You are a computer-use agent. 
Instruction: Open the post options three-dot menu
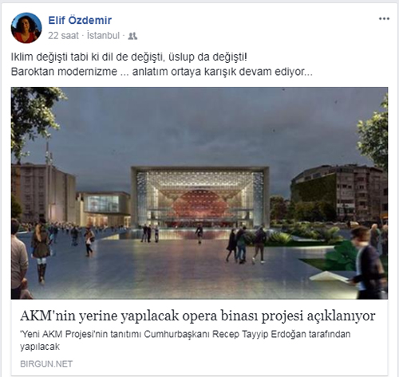click(x=384, y=19)
